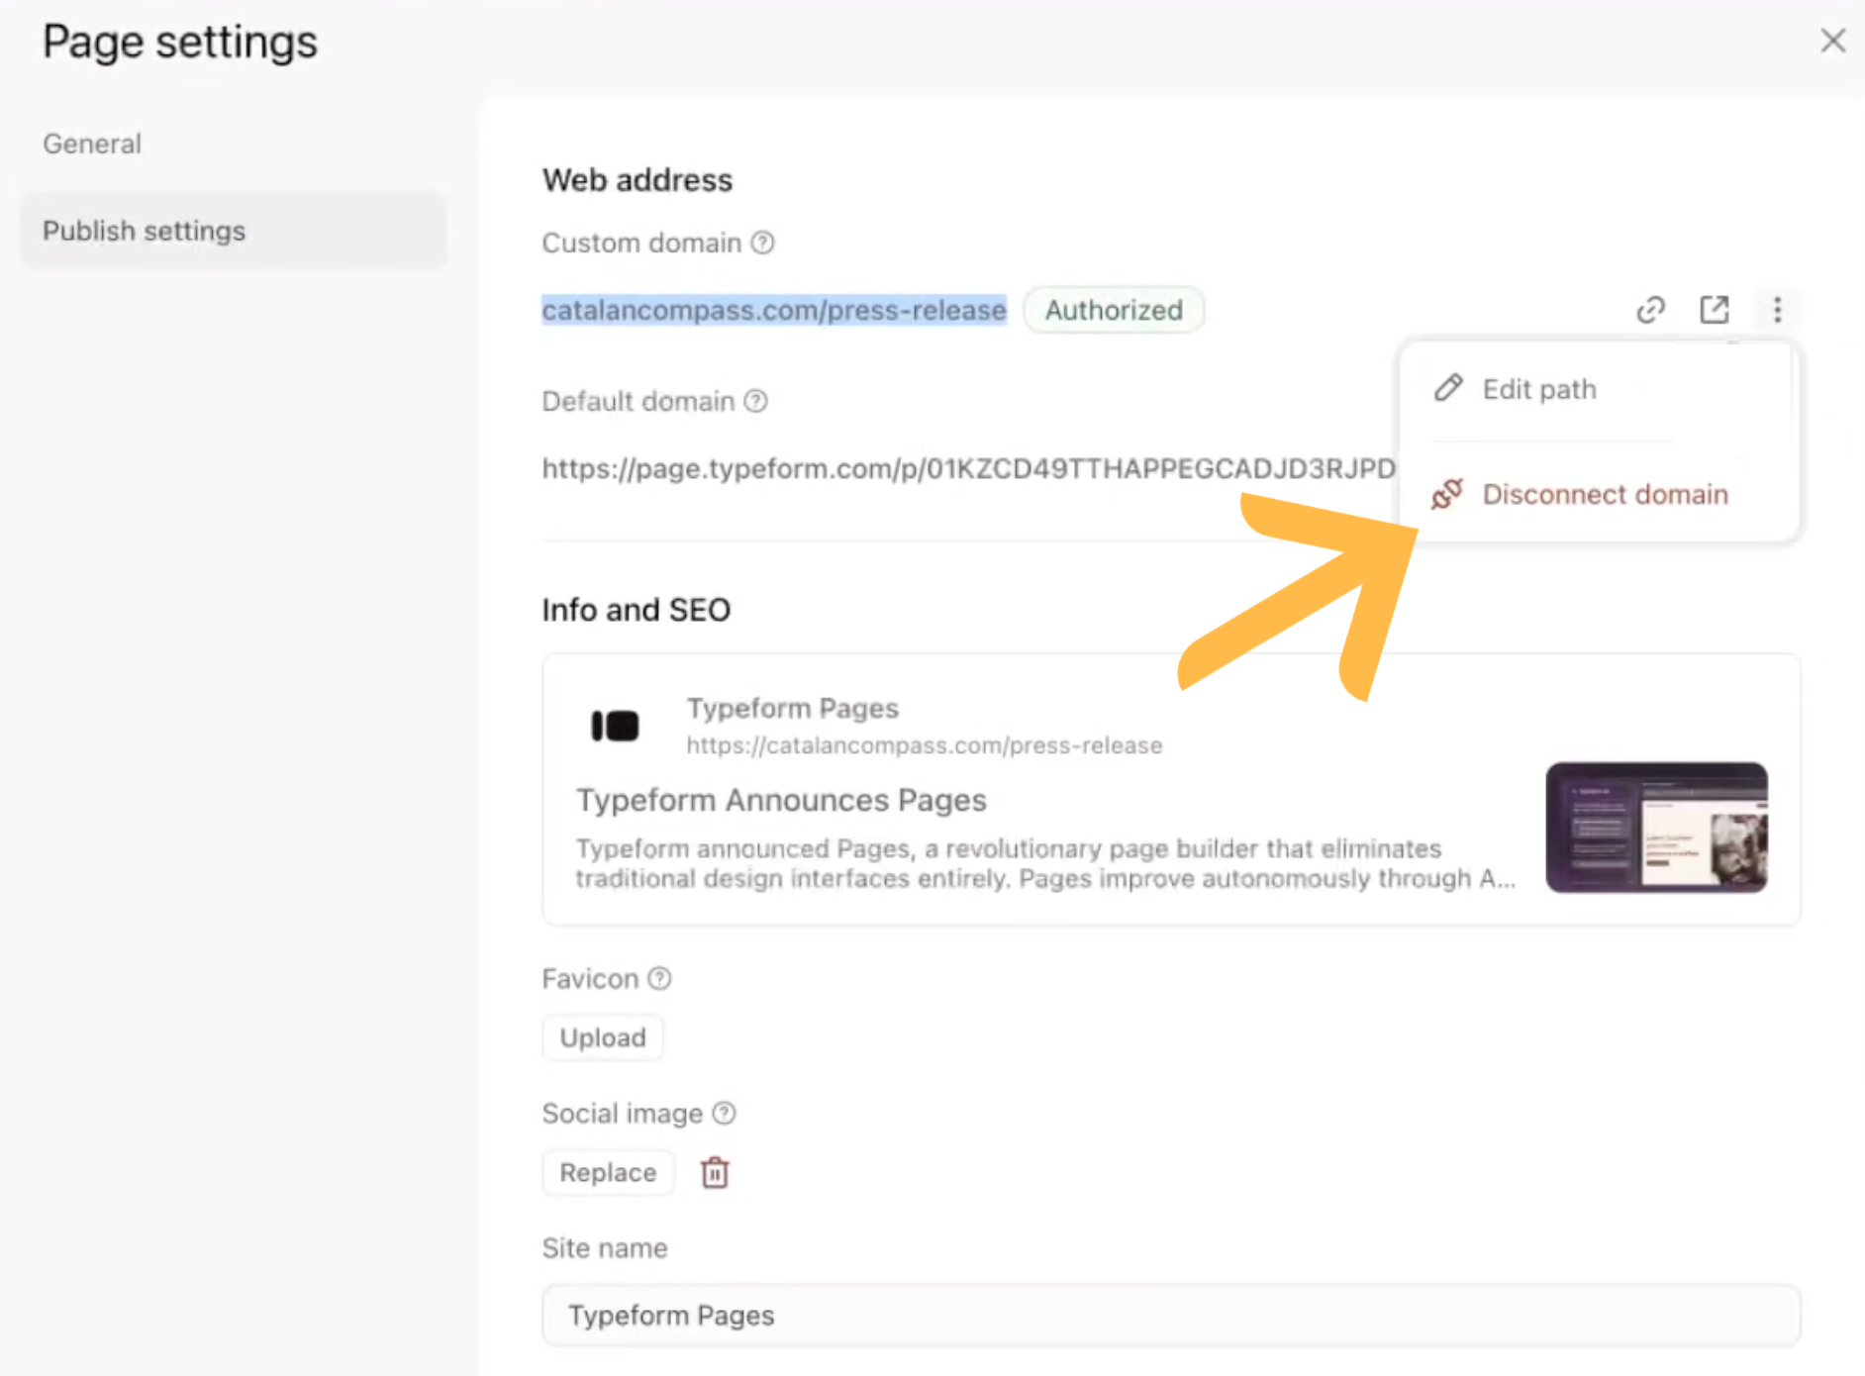This screenshot has height=1376, width=1865.
Task: Click the Authorized status badge
Action: coord(1114,310)
